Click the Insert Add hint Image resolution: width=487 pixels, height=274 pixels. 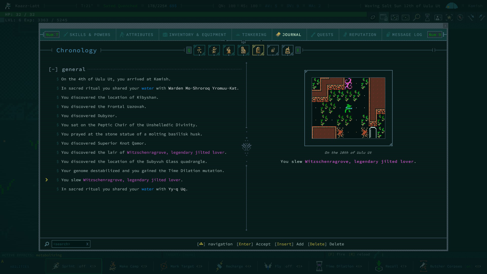click(x=289, y=244)
